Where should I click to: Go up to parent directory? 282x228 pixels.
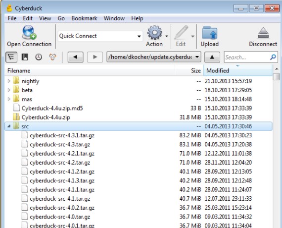tap(212, 57)
